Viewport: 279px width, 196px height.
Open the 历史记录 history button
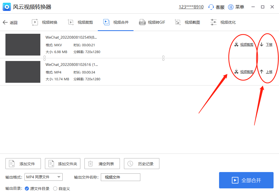click(x=142, y=164)
